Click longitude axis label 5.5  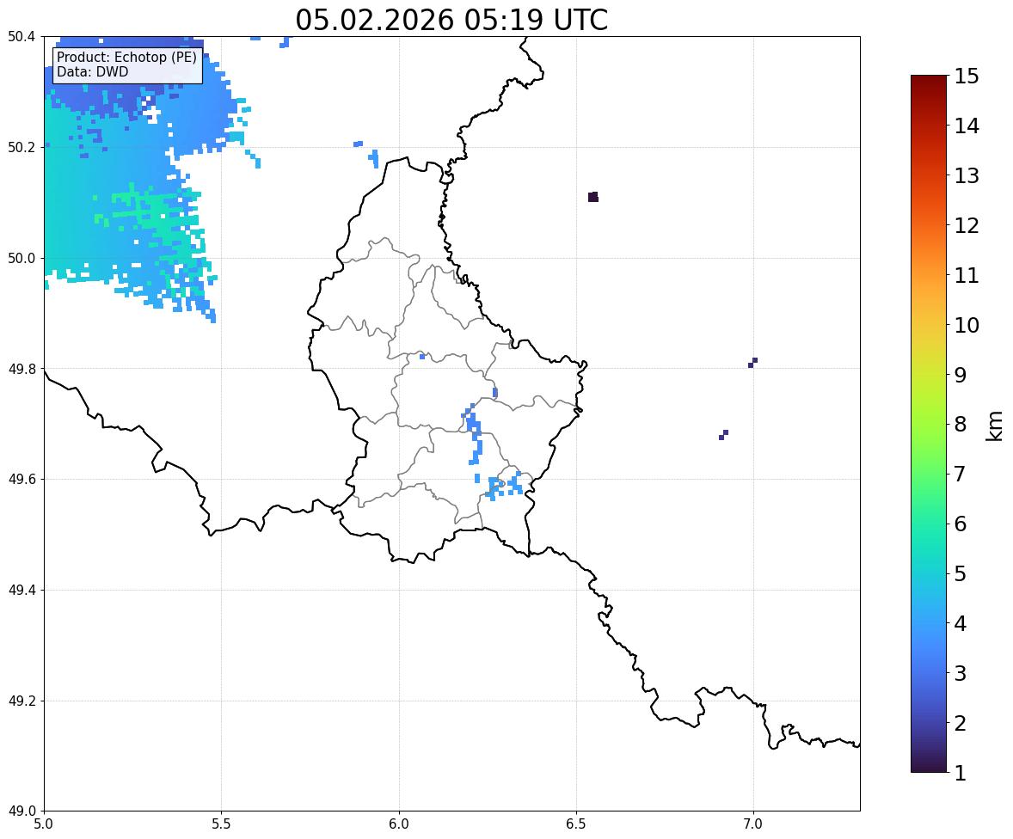[x=222, y=824]
